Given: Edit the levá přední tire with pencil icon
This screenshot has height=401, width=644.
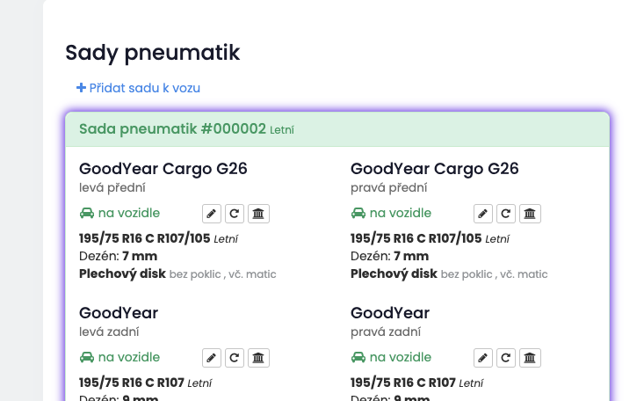Looking at the screenshot, I should click(x=212, y=214).
